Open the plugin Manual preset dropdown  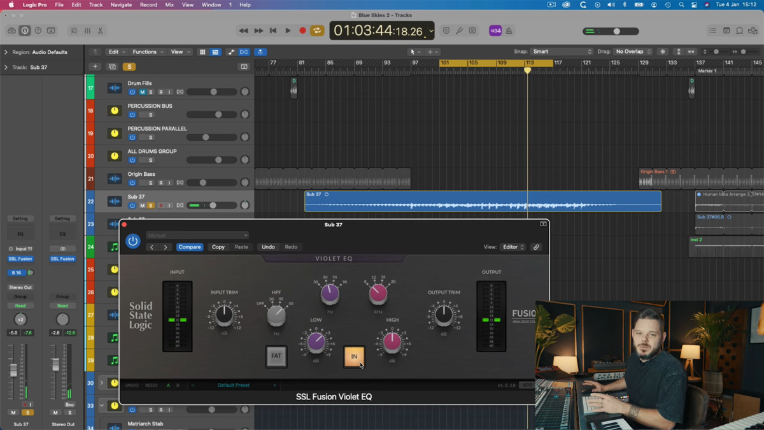(x=197, y=235)
